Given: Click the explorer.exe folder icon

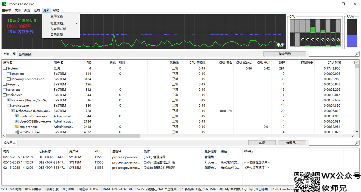Looking at the screenshot, I should click(x=17, y=127).
